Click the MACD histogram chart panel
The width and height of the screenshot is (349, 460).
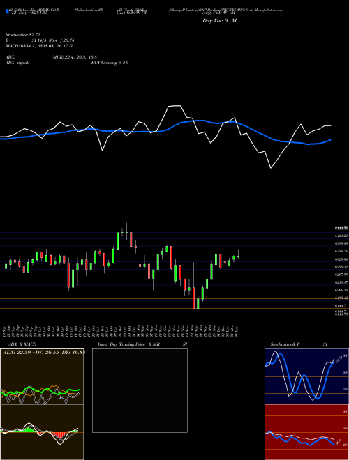(42, 432)
